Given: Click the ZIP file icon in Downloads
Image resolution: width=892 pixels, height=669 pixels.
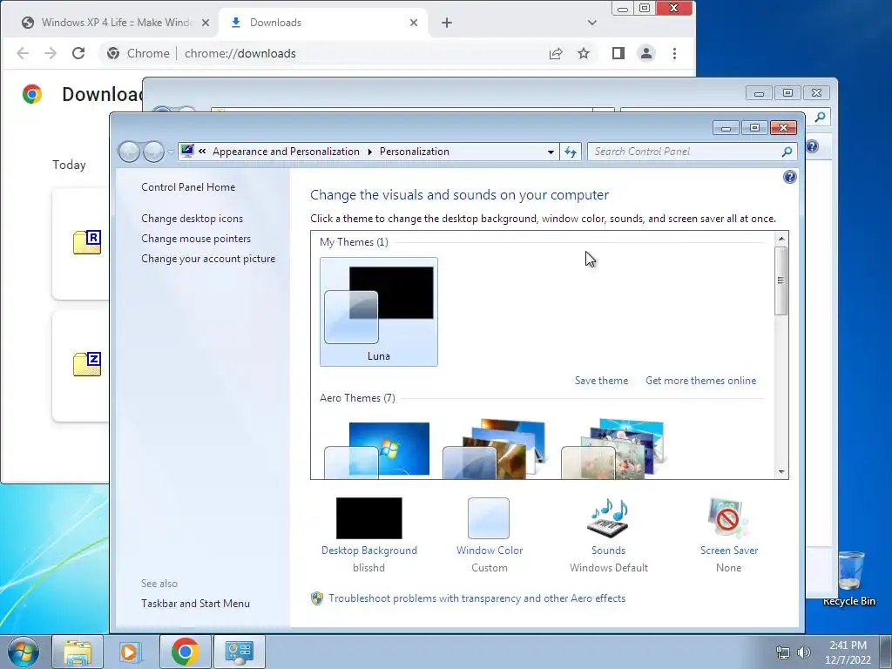Looking at the screenshot, I should 87,364.
